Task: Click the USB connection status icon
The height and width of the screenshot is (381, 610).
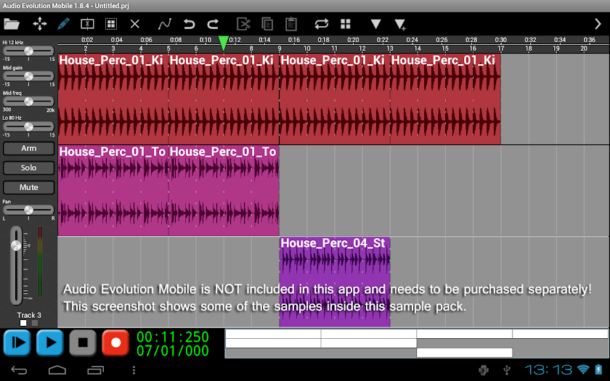Action: click(x=507, y=369)
